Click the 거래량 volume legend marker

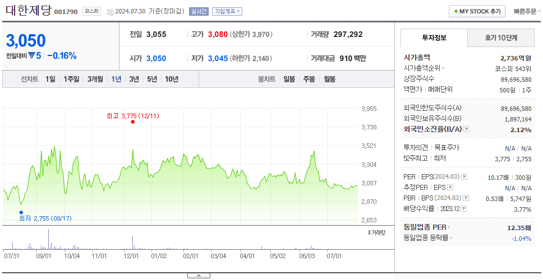pyautogui.click(x=370, y=232)
